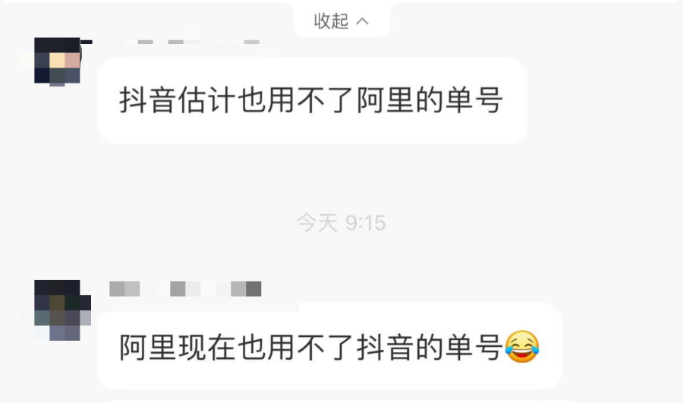The image size is (683, 403).
Task: Click the 今天 9:15 timestamp
Action: pos(341,222)
